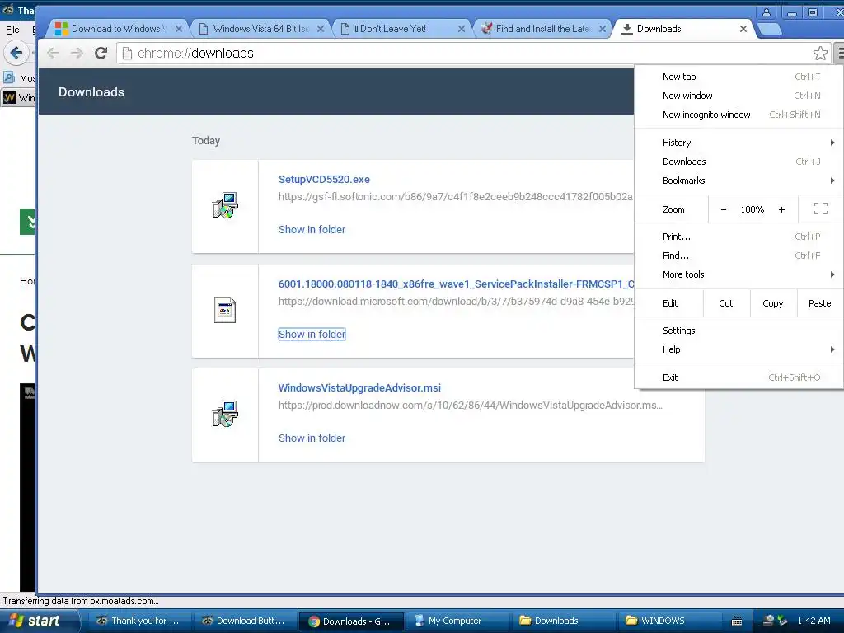Screen dimensions: 844x633
Task: Close the Download to Windows tab
Action: point(179,29)
